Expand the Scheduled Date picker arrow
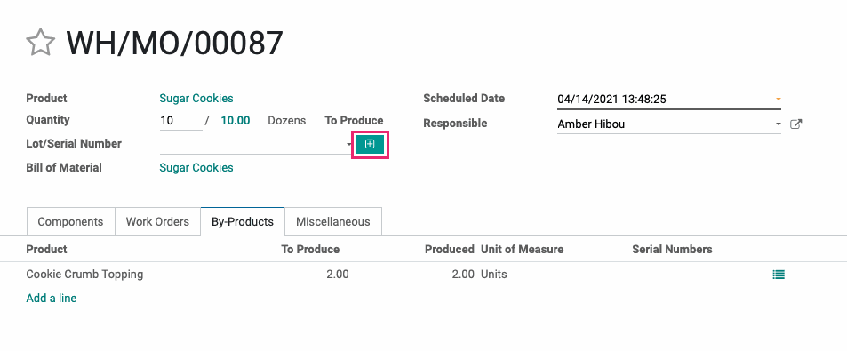The width and height of the screenshot is (847, 351). click(x=779, y=100)
